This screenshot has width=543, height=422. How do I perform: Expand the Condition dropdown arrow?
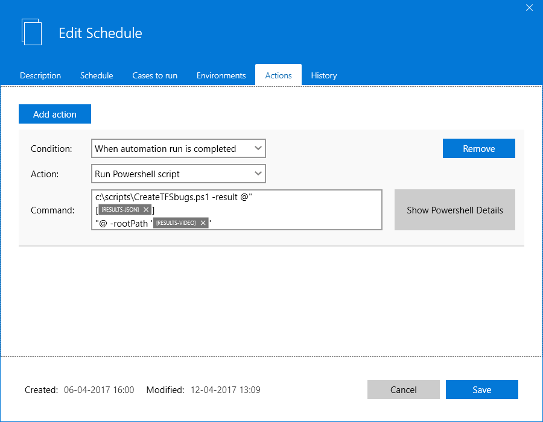pyautogui.click(x=258, y=148)
